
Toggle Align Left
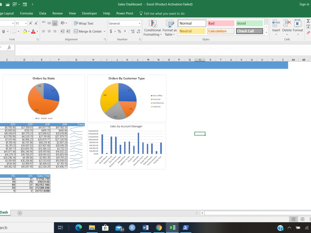44,31
